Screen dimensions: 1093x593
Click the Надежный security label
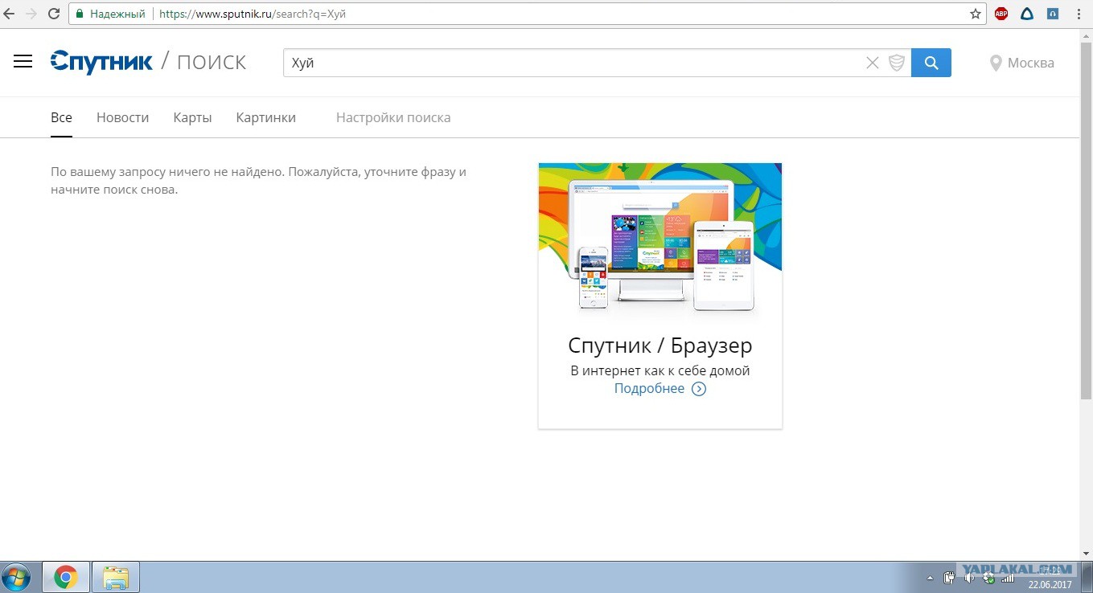coord(117,14)
